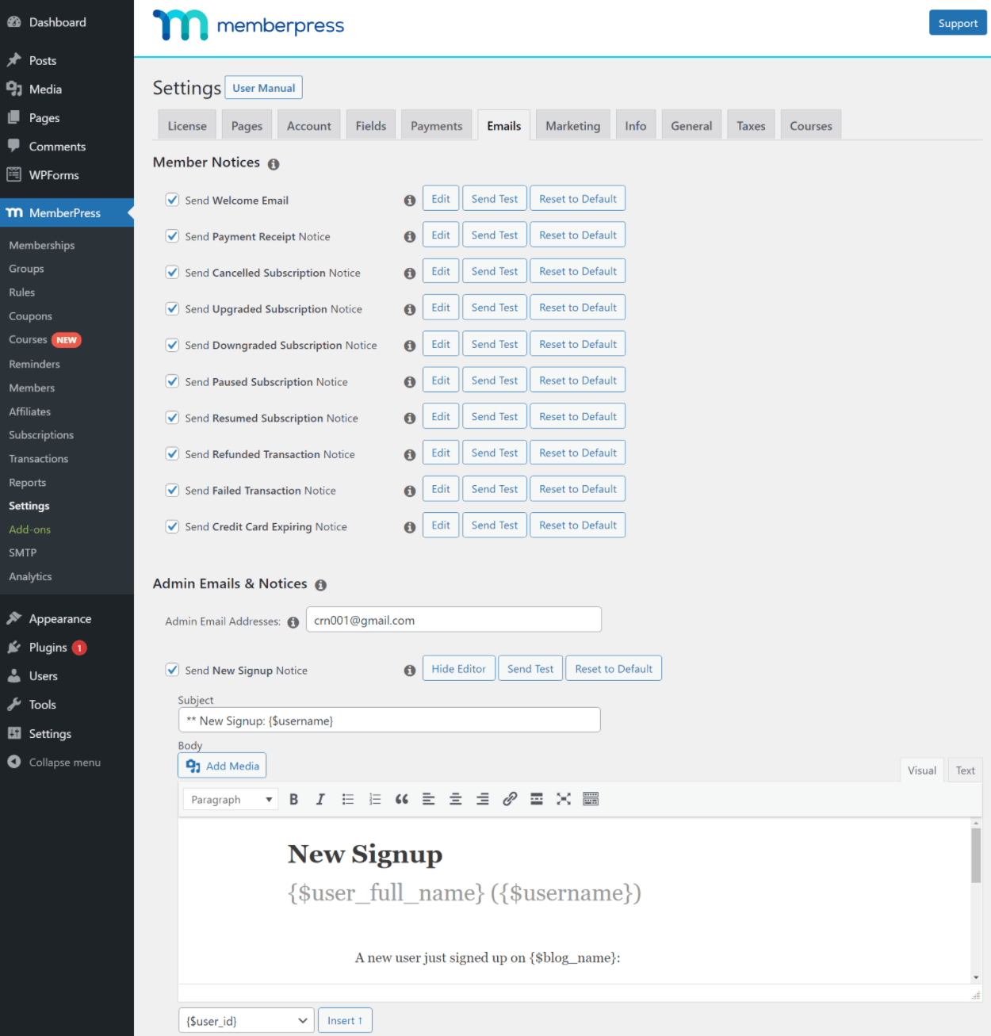This screenshot has height=1036, width=991.
Task: Toggle Send Resumed Subscription Notice checkbox
Action: click(172, 418)
